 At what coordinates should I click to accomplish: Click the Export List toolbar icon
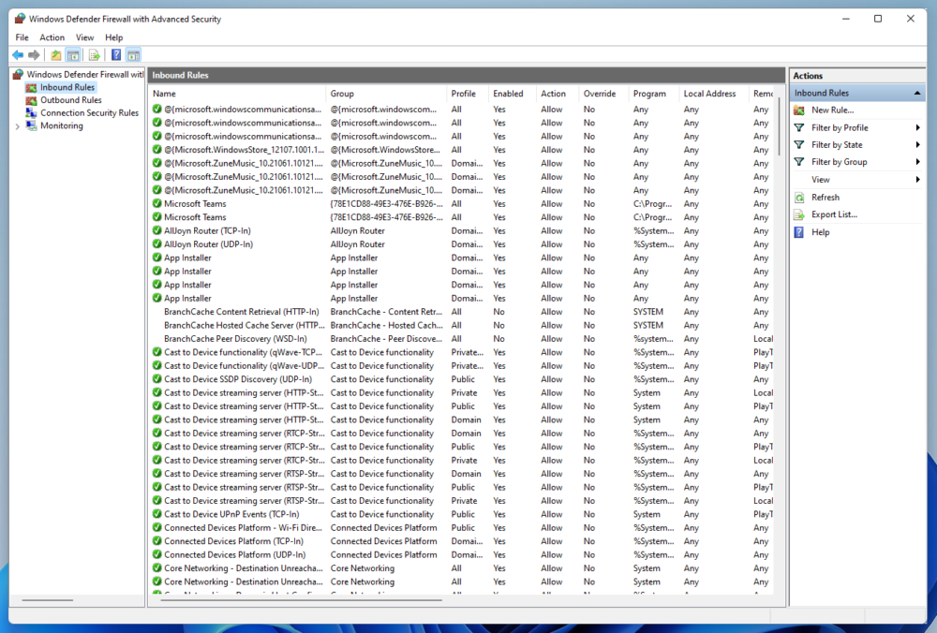pos(95,55)
